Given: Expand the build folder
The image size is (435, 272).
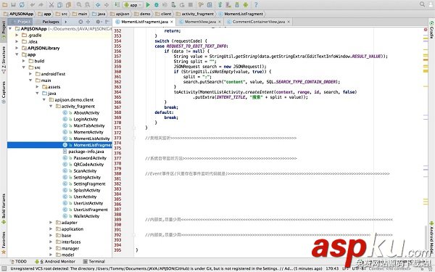Looking at the screenshot, I should pyautogui.click(x=24, y=61).
